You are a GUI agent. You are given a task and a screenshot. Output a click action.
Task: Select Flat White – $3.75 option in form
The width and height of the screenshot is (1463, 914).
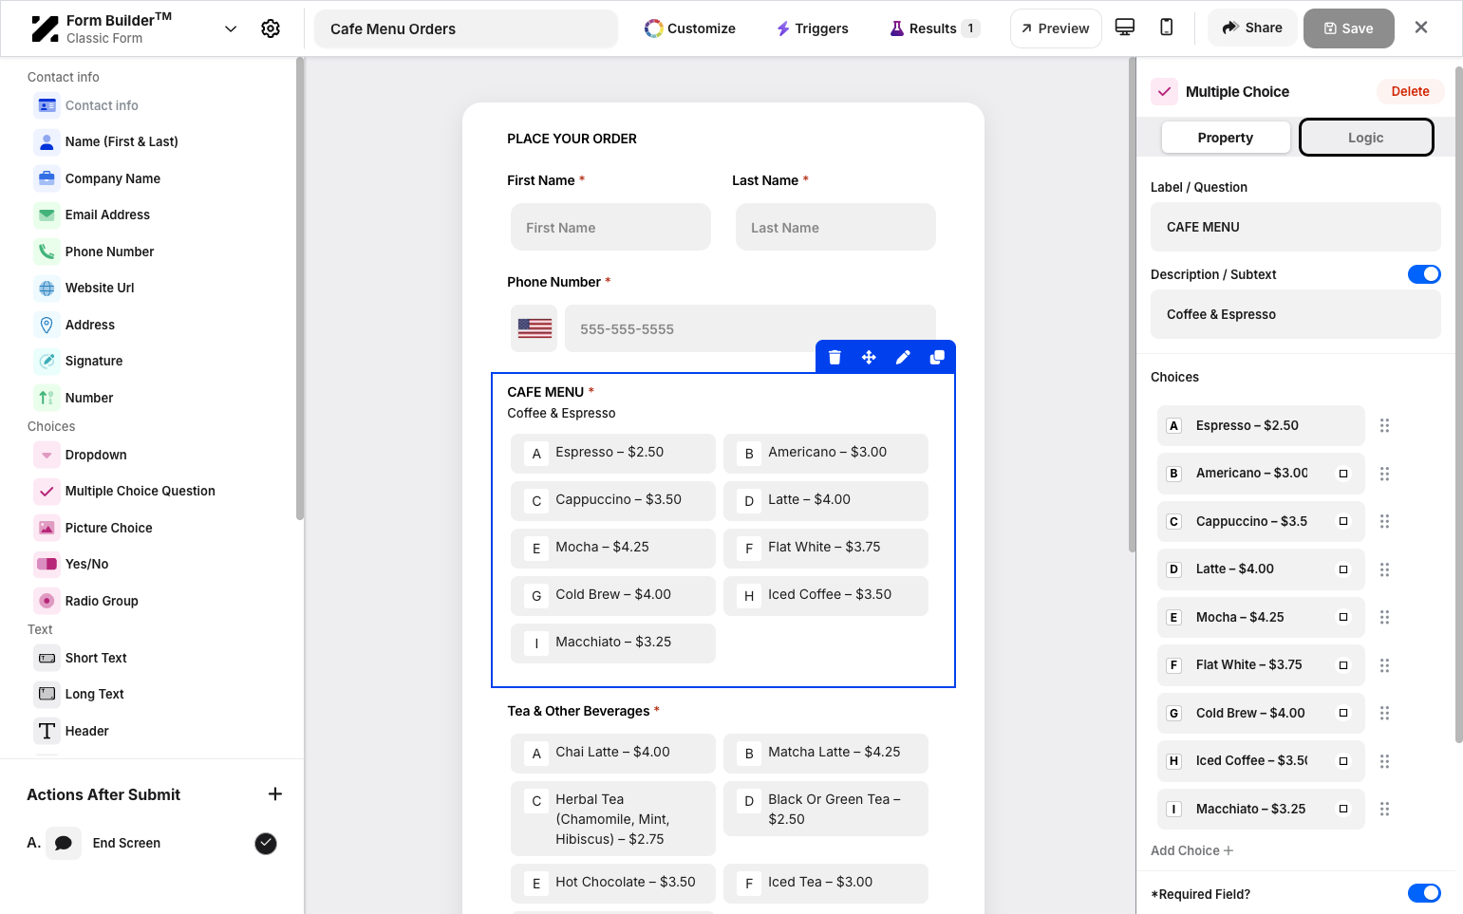826,549
